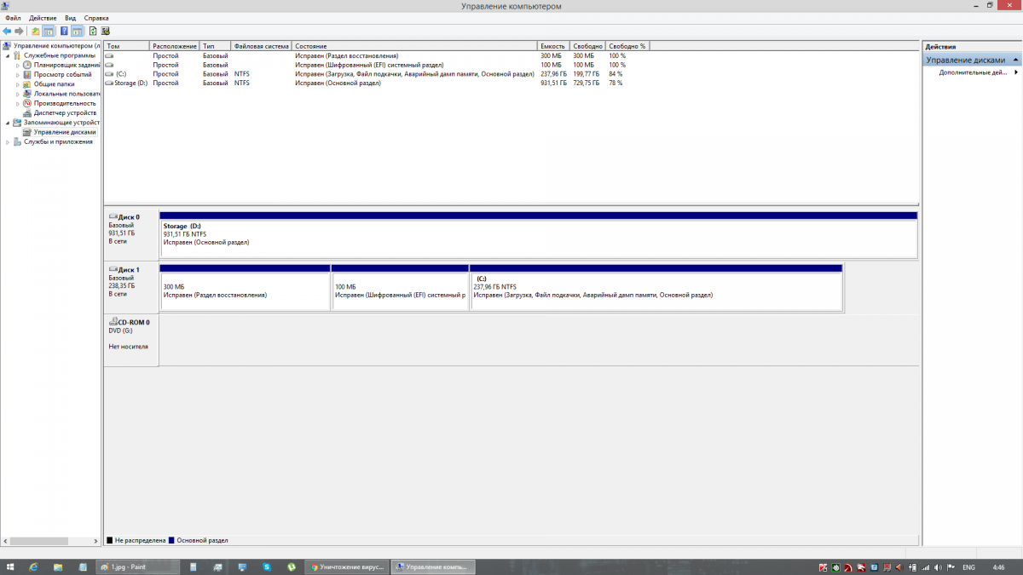1023x575 pixels.
Task: Sort by the Состояние column header
Action: pos(414,46)
